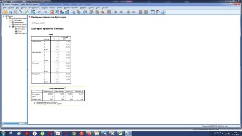Click the Redo arrow icon

click(x=45, y=12)
